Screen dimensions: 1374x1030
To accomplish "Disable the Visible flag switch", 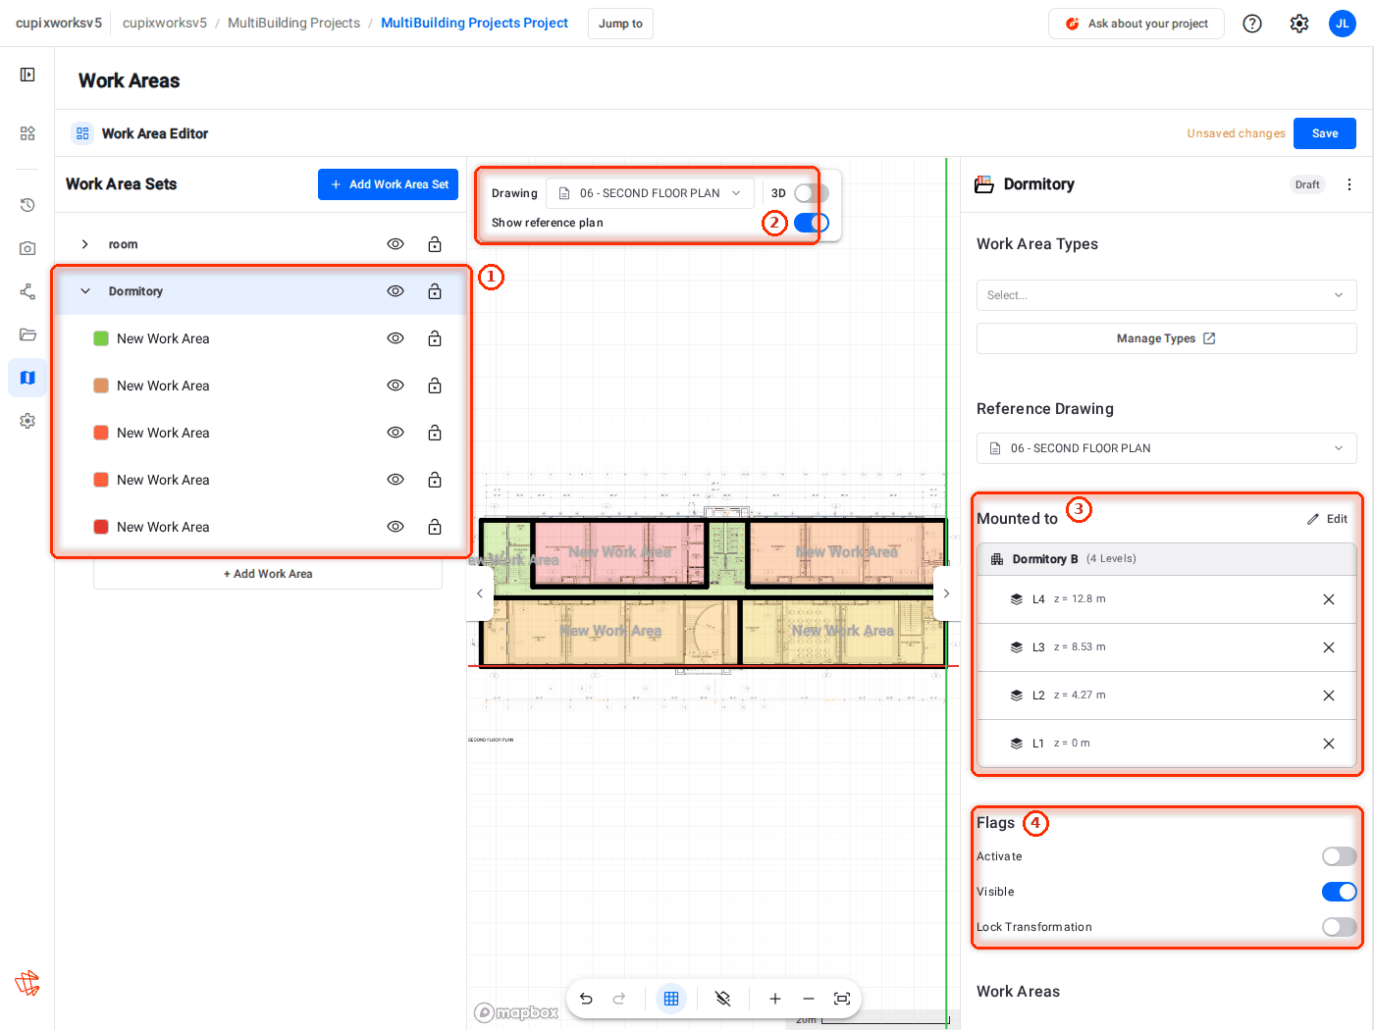I will pos(1340,892).
